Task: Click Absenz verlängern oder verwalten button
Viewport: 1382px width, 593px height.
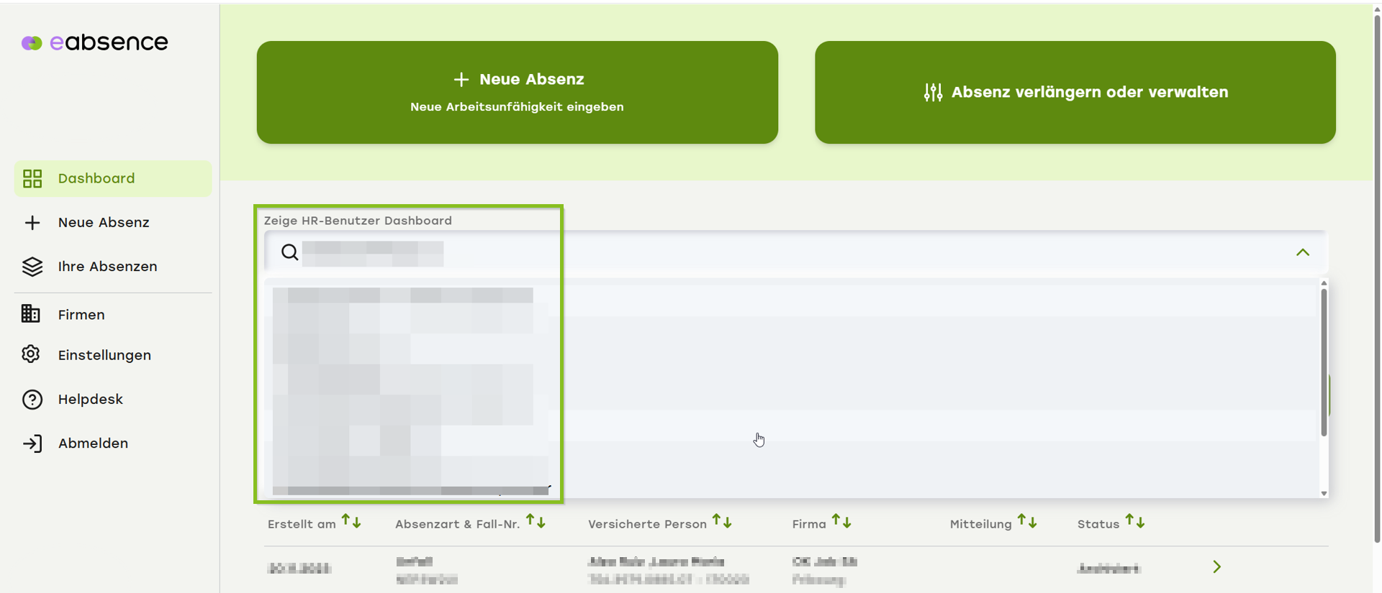Action: 1075,92
